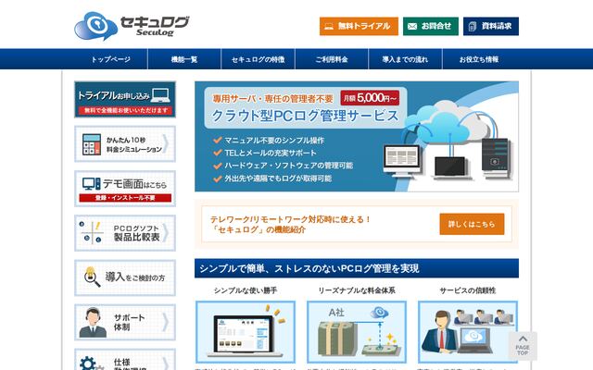The width and height of the screenshot is (593, 370).
Task: Click マニュアル不要のシンプル操作 text
Action: click(x=274, y=140)
